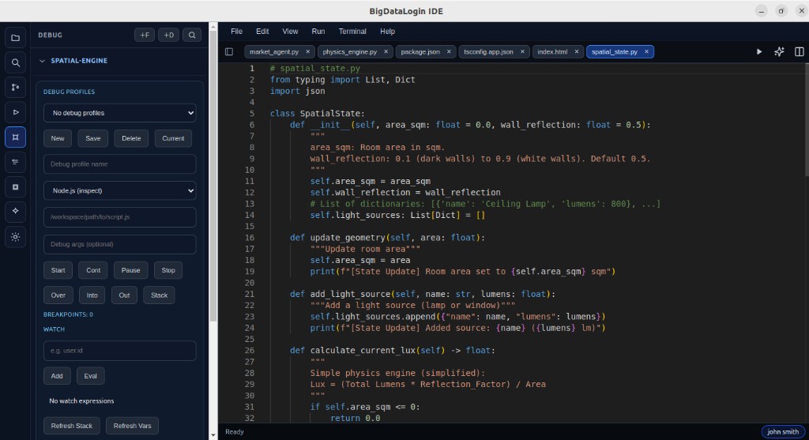Open the Help menu
Screen dimensions: 809x440
point(387,32)
